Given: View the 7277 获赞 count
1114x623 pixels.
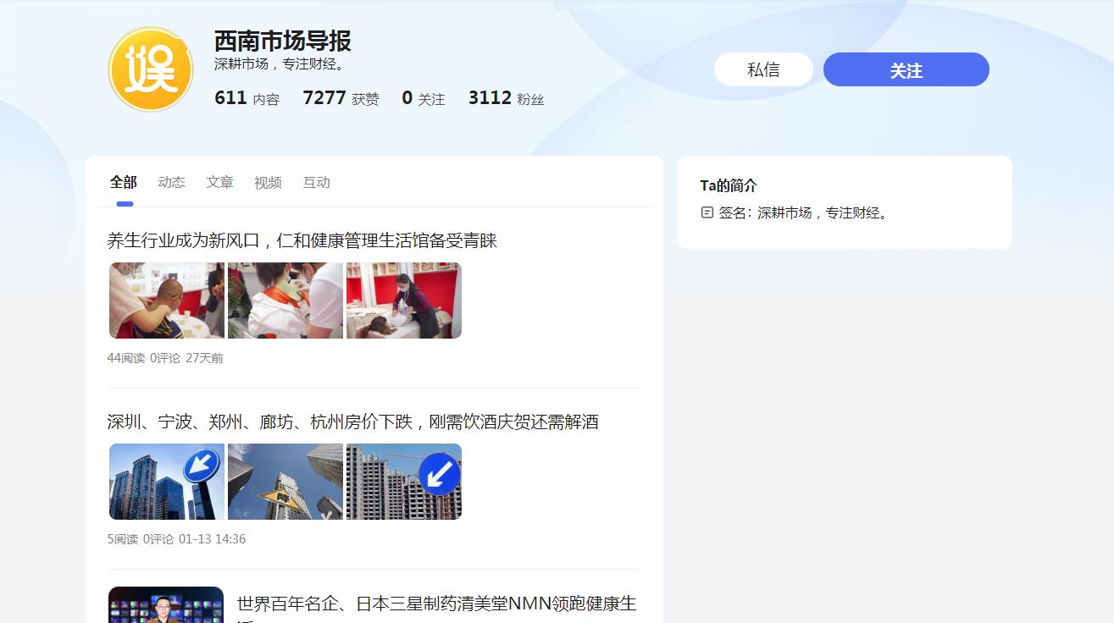Looking at the screenshot, I should (x=341, y=98).
